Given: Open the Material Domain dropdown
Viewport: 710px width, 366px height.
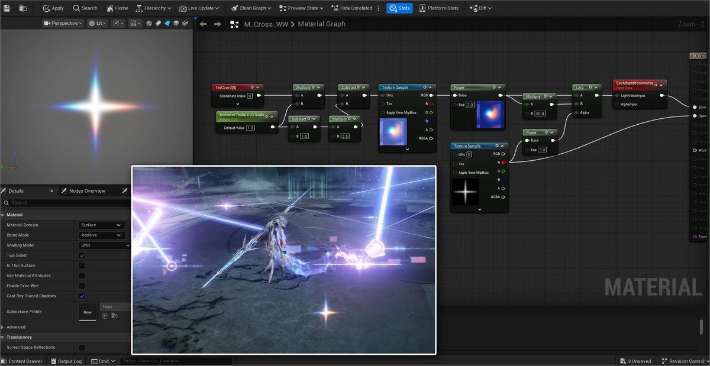Looking at the screenshot, I should (102, 225).
